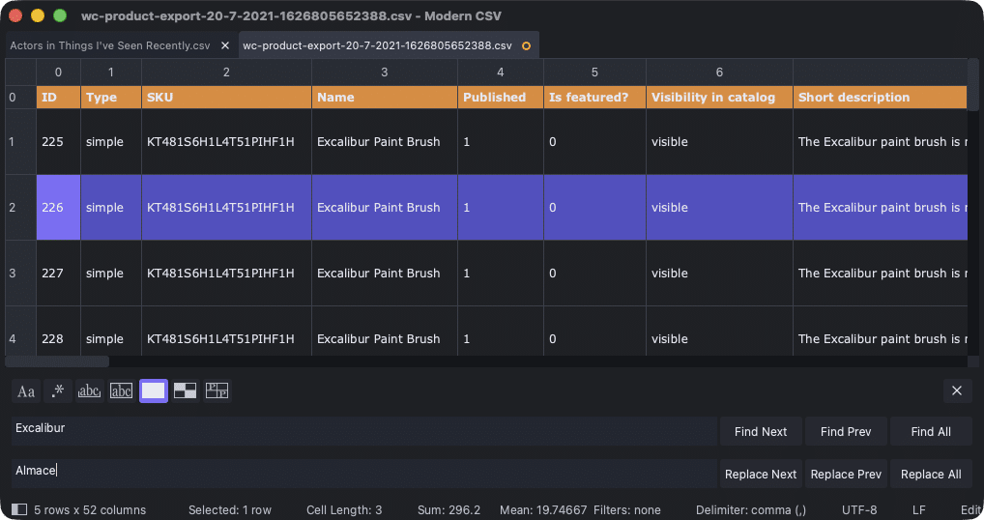The height and width of the screenshot is (520, 984).
Task: Click the Replace Prev button
Action: pos(846,475)
